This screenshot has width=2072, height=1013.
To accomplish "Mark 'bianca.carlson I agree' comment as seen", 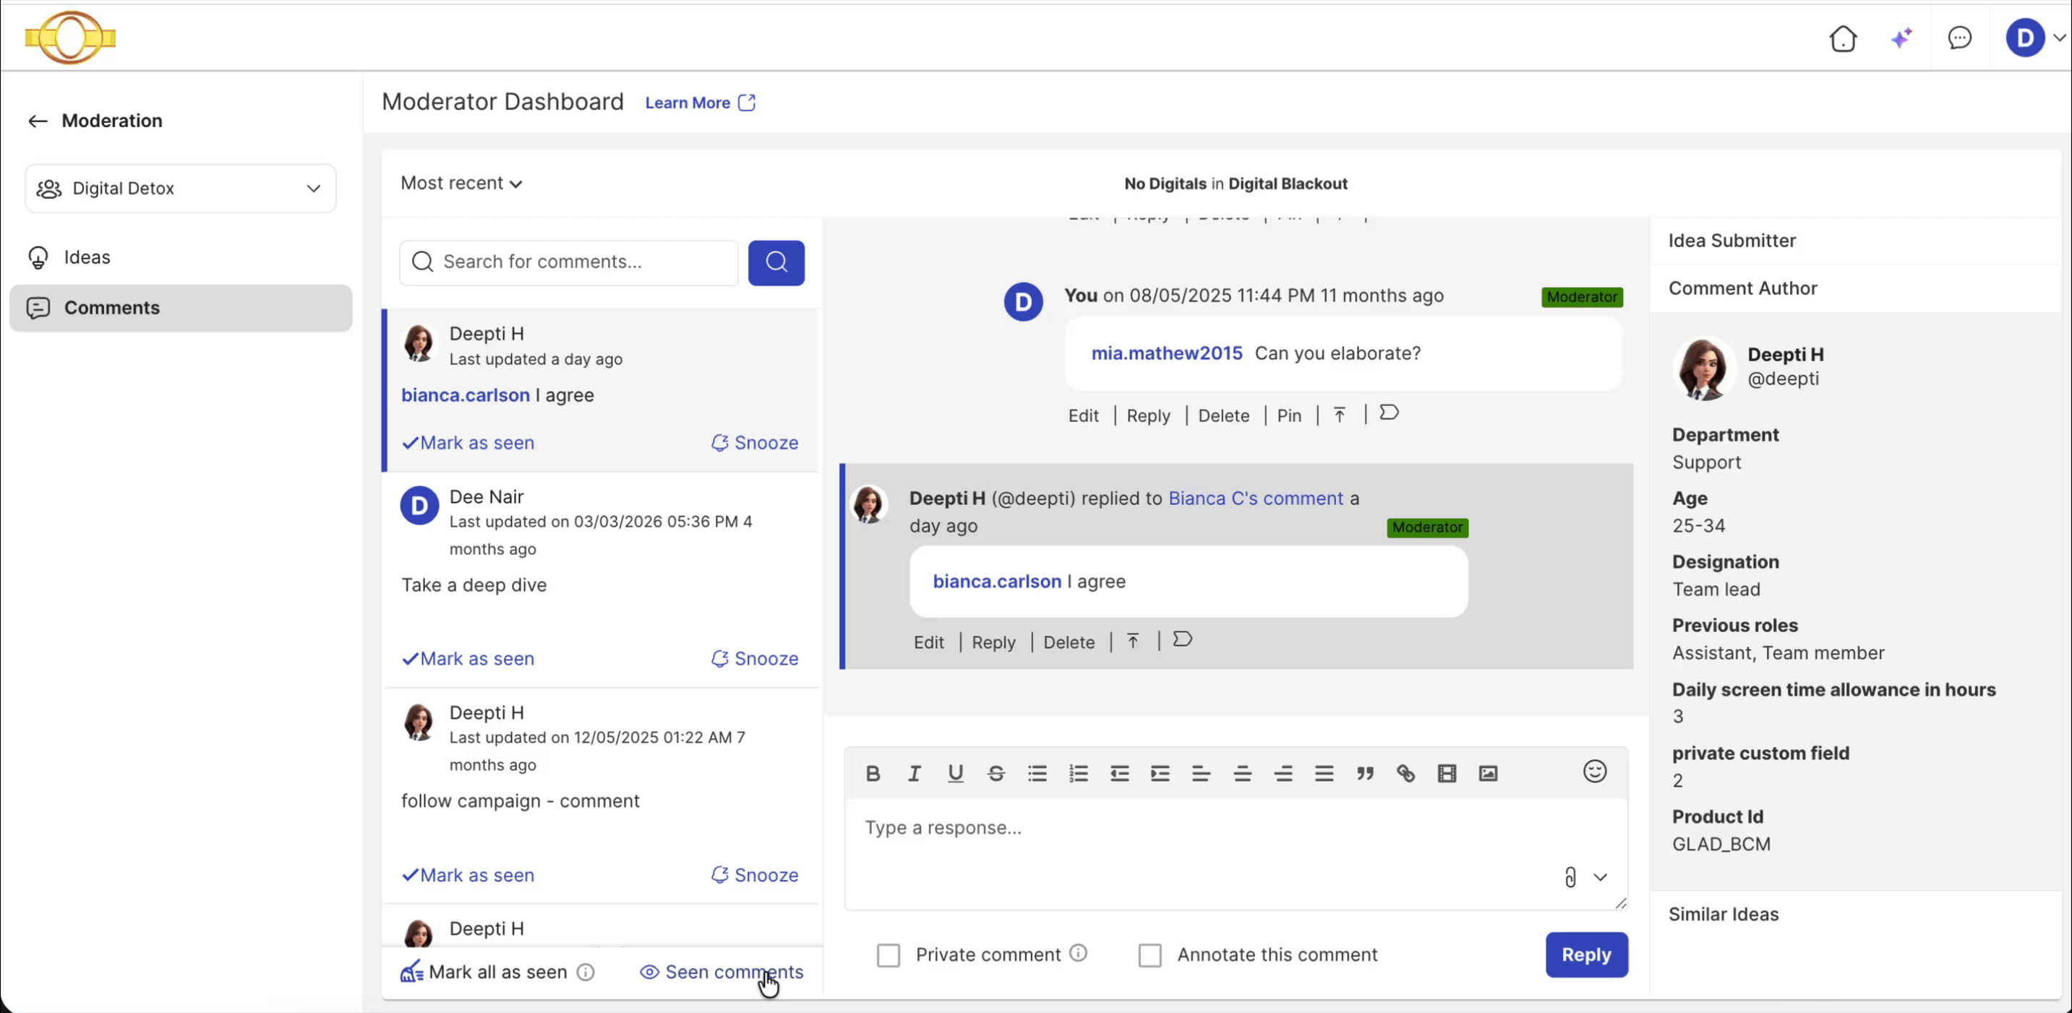I will (x=468, y=443).
